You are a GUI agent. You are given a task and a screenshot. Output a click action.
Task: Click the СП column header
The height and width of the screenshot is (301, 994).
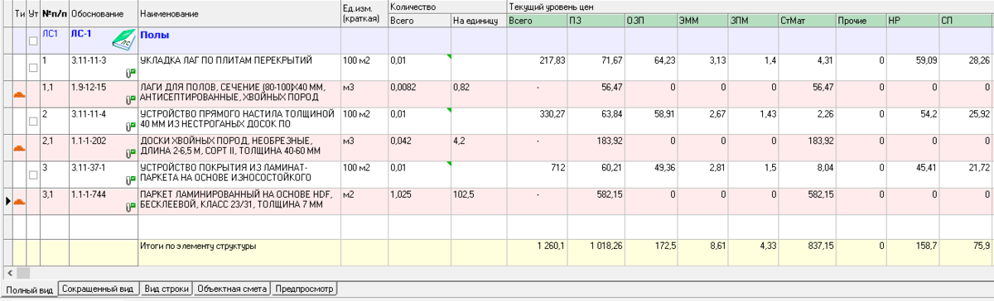pos(966,20)
